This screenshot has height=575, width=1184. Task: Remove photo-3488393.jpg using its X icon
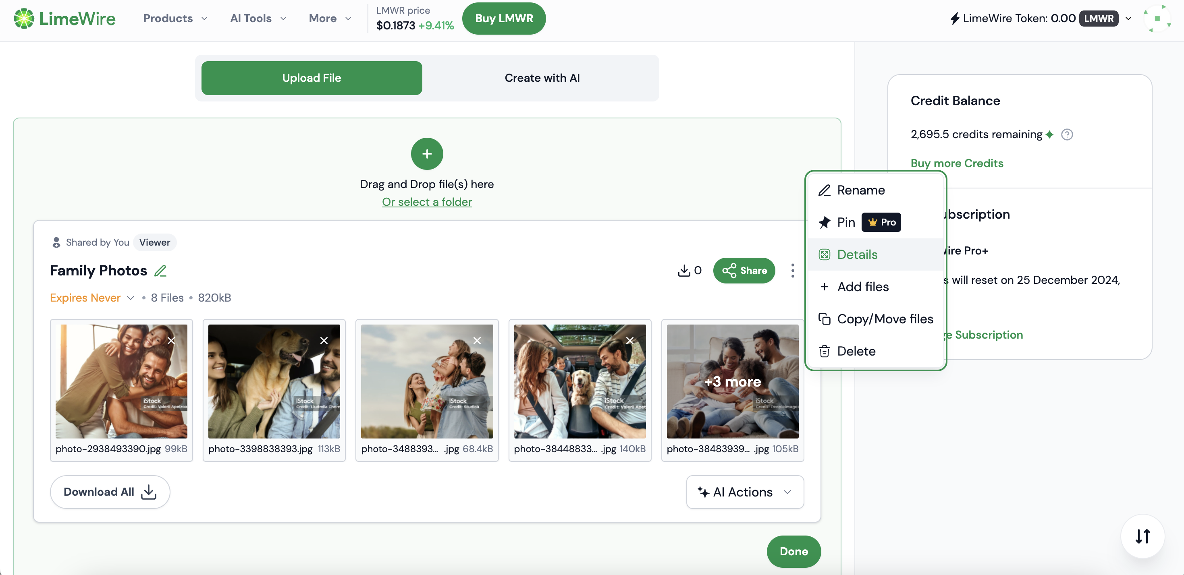click(477, 341)
